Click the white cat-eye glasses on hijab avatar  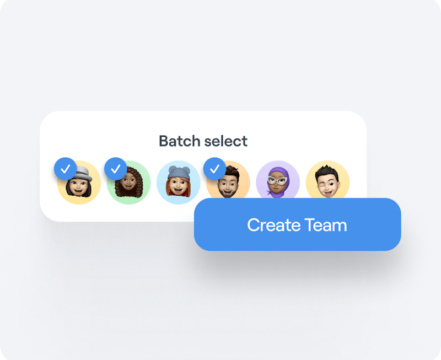point(277,180)
